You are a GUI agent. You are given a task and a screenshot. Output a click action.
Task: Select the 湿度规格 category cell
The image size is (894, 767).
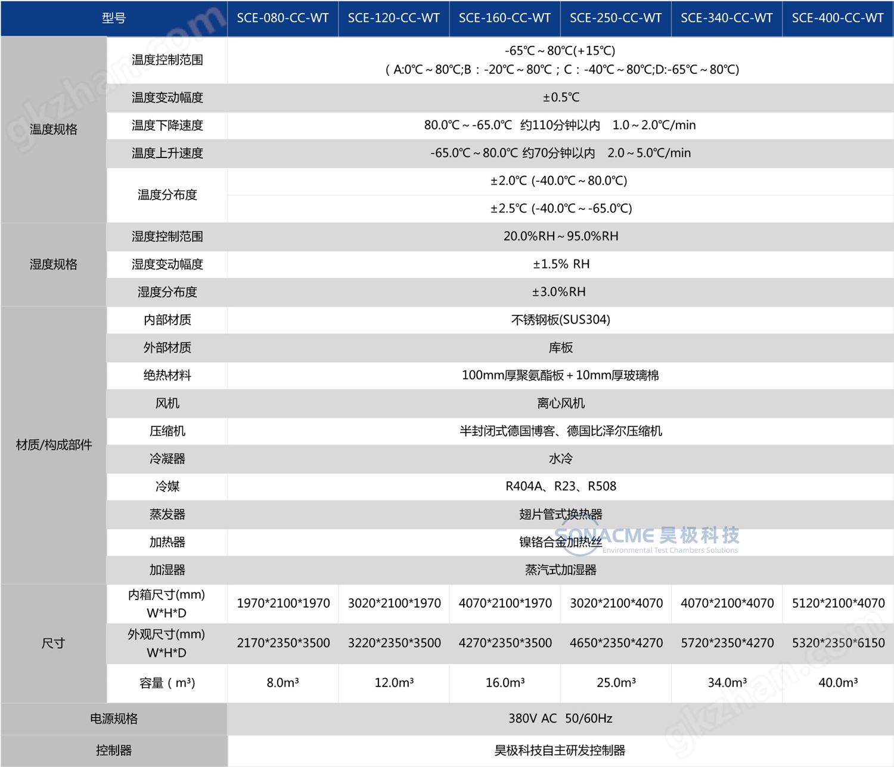(54, 264)
